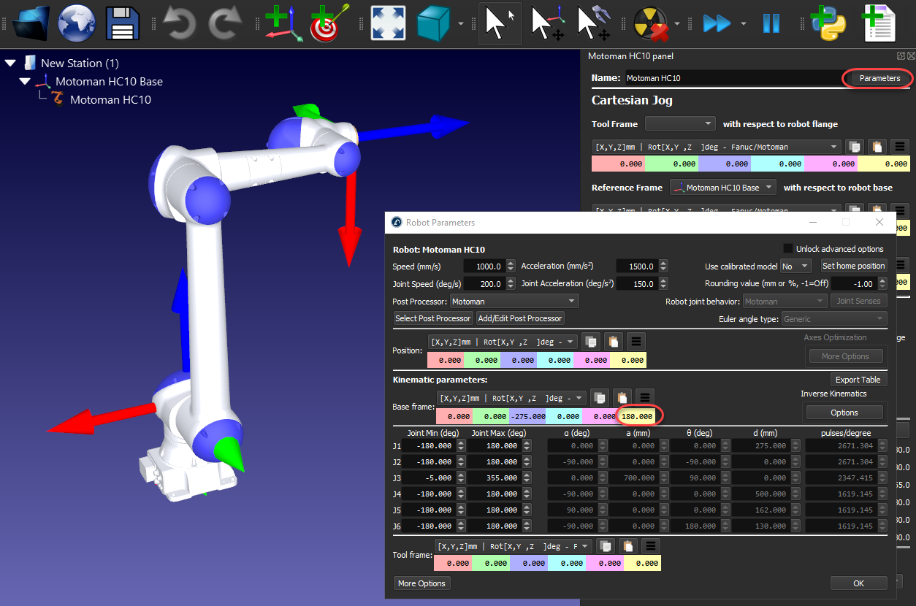Screen dimensions: 916x606
Task: Click the Add Python program icon
Action: [x=829, y=23]
